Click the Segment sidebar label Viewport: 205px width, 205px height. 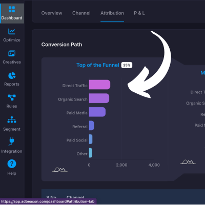[12, 129]
